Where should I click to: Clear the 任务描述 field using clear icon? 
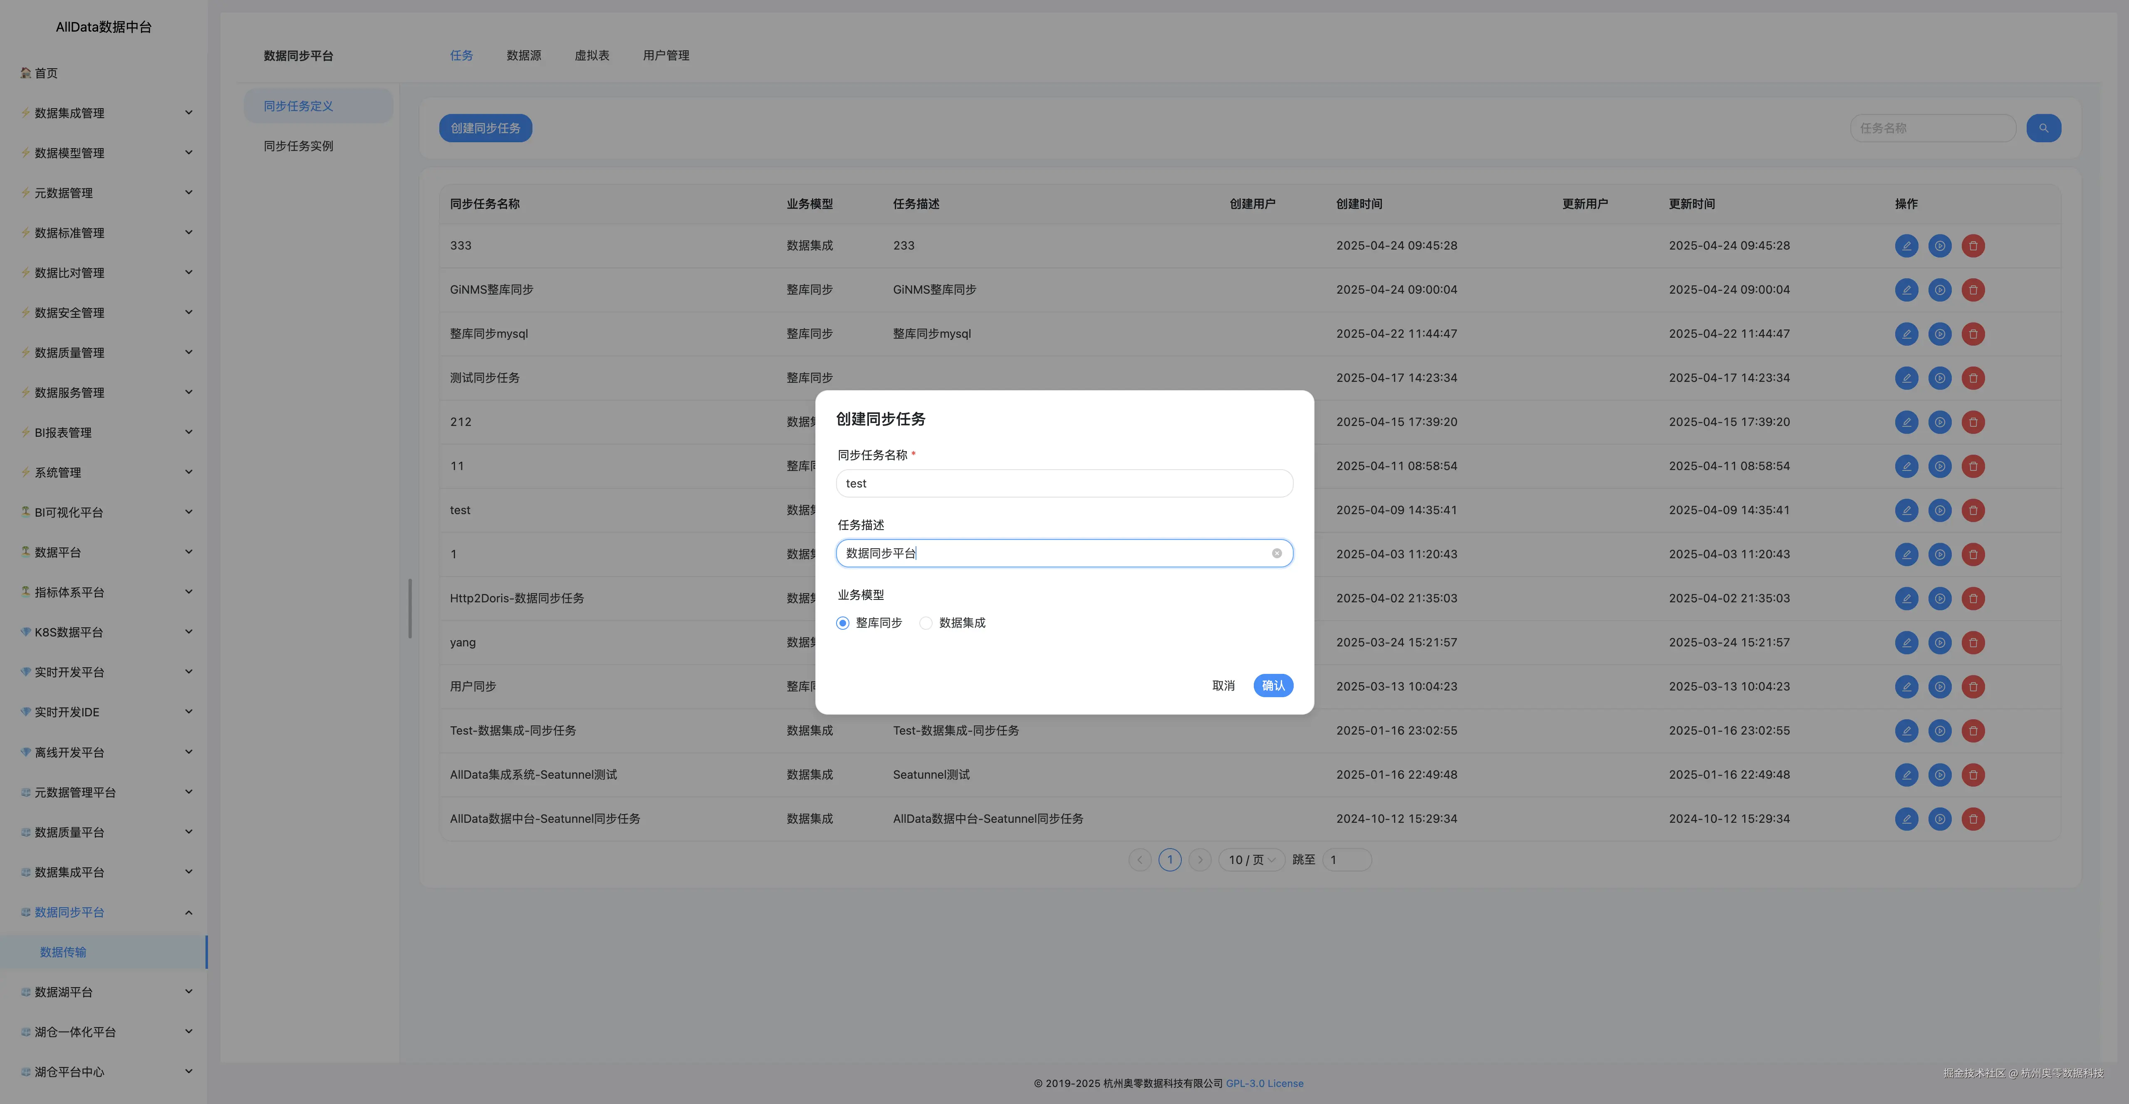pos(1276,554)
